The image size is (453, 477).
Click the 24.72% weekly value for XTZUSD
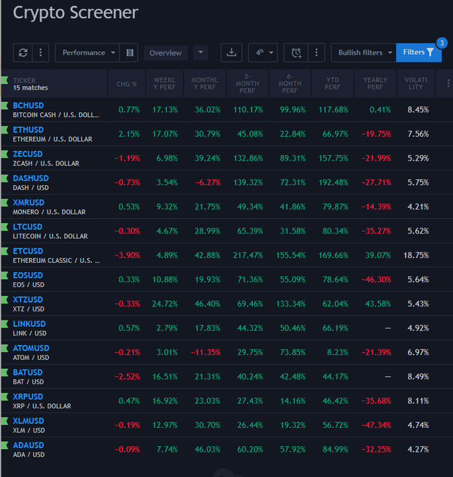click(x=165, y=304)
